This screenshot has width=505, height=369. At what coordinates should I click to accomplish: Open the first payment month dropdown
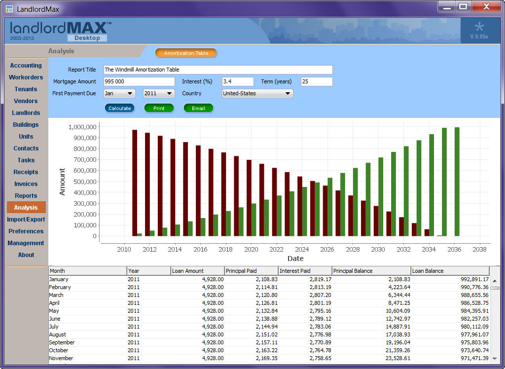coord(119,93)
